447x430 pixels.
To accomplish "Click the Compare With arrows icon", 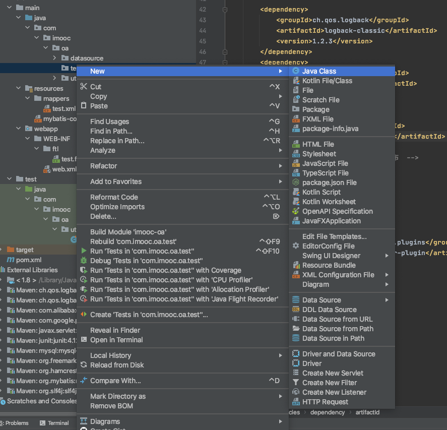I will [x=84, y=381].
